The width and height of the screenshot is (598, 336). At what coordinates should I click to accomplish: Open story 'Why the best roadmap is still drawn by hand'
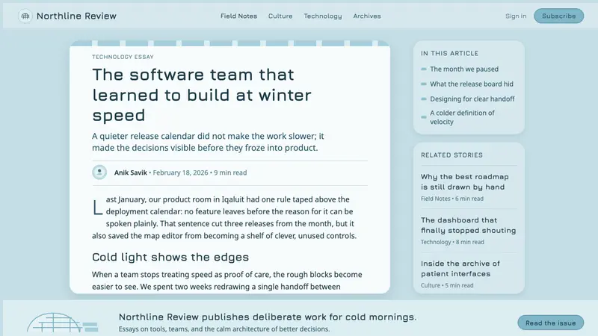pyautogui.click(x=464, y=181)
